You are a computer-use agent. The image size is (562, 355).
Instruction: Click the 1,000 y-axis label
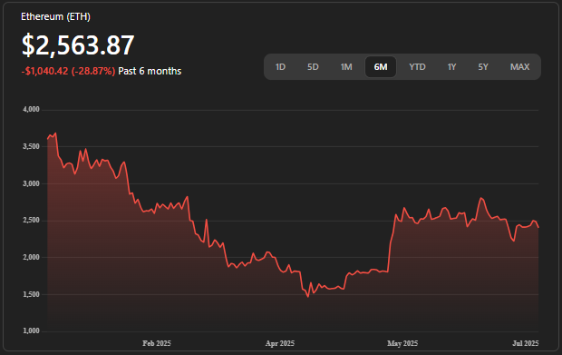point(31,331)
